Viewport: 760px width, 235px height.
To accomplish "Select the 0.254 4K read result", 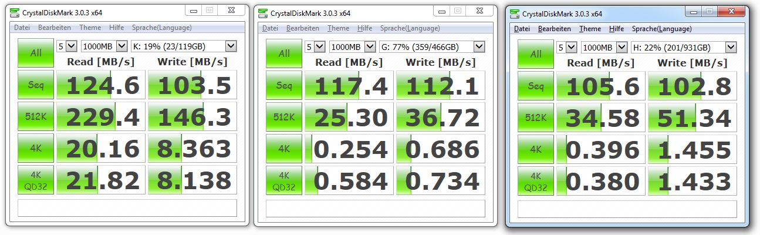I will [349, 149].
